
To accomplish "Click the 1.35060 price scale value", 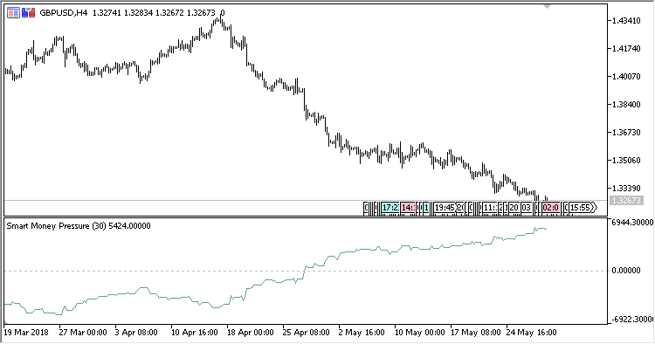I will click(x=626, y=161).
